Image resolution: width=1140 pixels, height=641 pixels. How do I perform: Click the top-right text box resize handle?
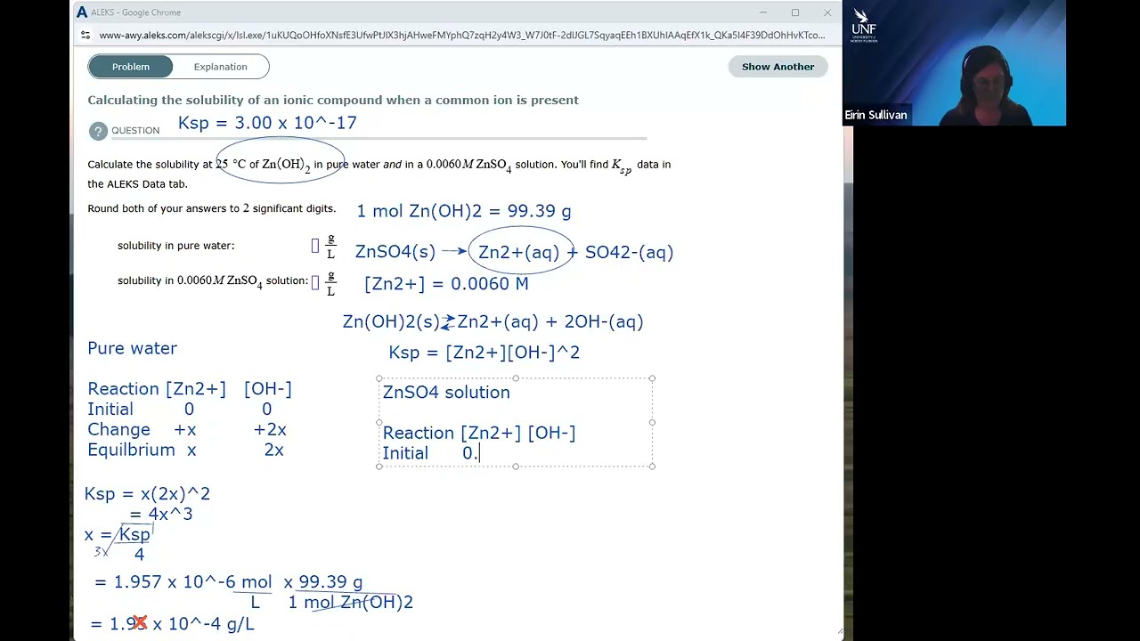[x=652, y=378]
